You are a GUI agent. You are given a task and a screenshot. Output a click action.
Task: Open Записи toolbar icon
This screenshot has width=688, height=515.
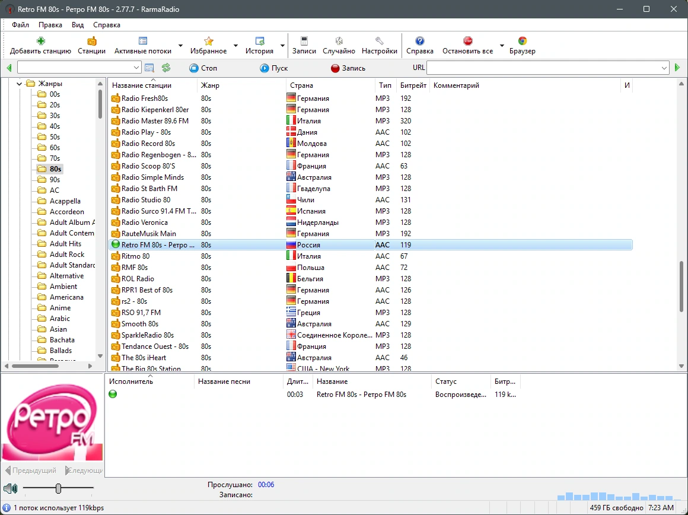pyautogui.click(x=304, y=42)
